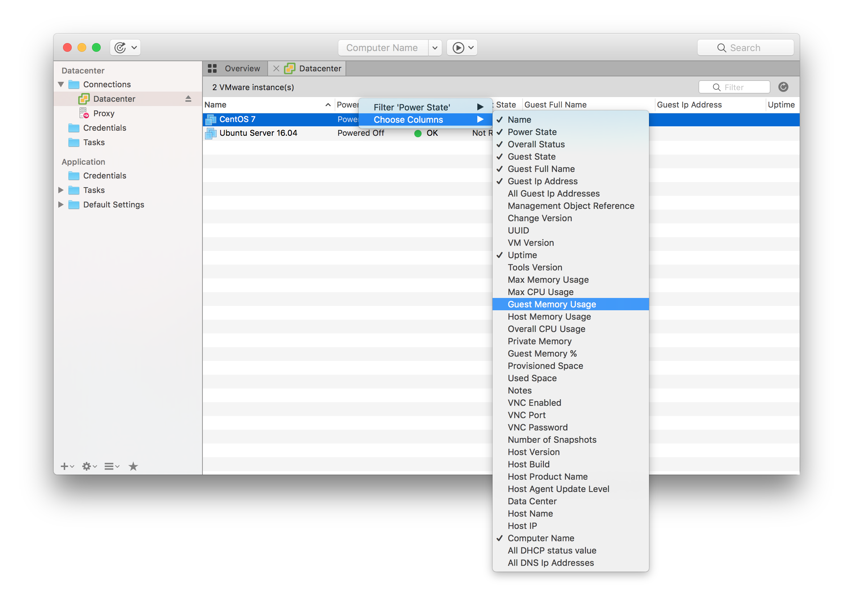This screenshot has height=614, width=850.
Task: Enable the Guest Memory Usage column
Action: (x=570, y=304)
